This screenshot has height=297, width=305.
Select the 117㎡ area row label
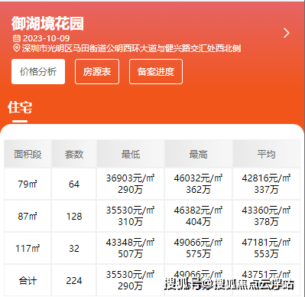click(x=28, y=248)
